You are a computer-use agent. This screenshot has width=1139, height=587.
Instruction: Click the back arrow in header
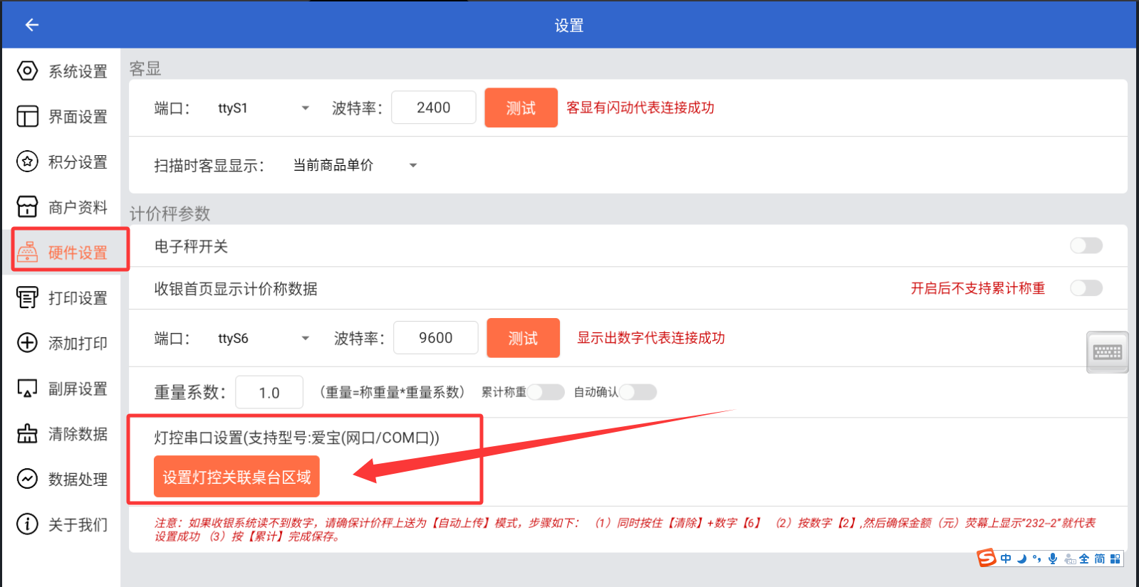pyautogui.click(x=31, y=25)
